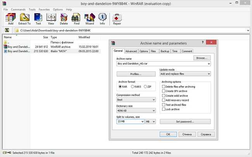Click the Profiles... button
252x157 pixels.
136,74
